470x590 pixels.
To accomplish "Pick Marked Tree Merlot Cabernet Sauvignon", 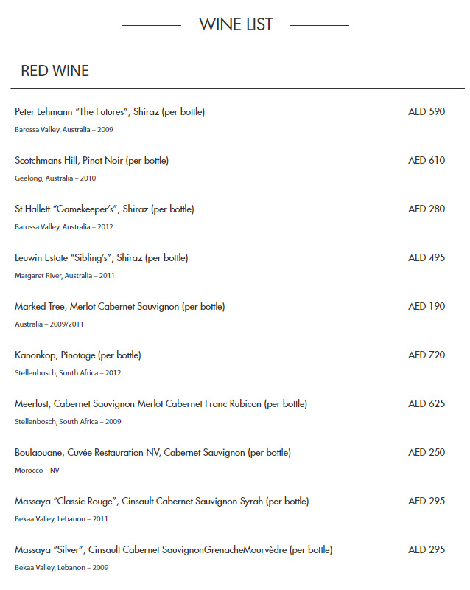I will 120,307.
